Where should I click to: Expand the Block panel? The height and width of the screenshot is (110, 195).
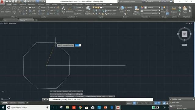[126, 17]
